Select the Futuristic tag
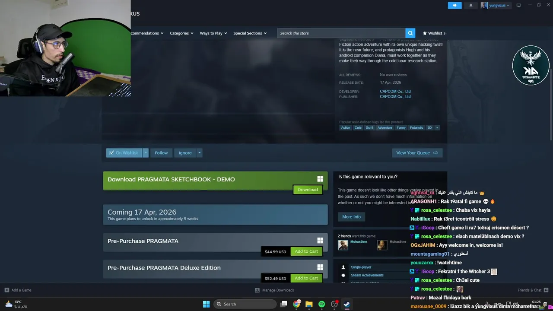Viewport: 553px width, 311px height. pyautogui.click(x=416, y=127)
